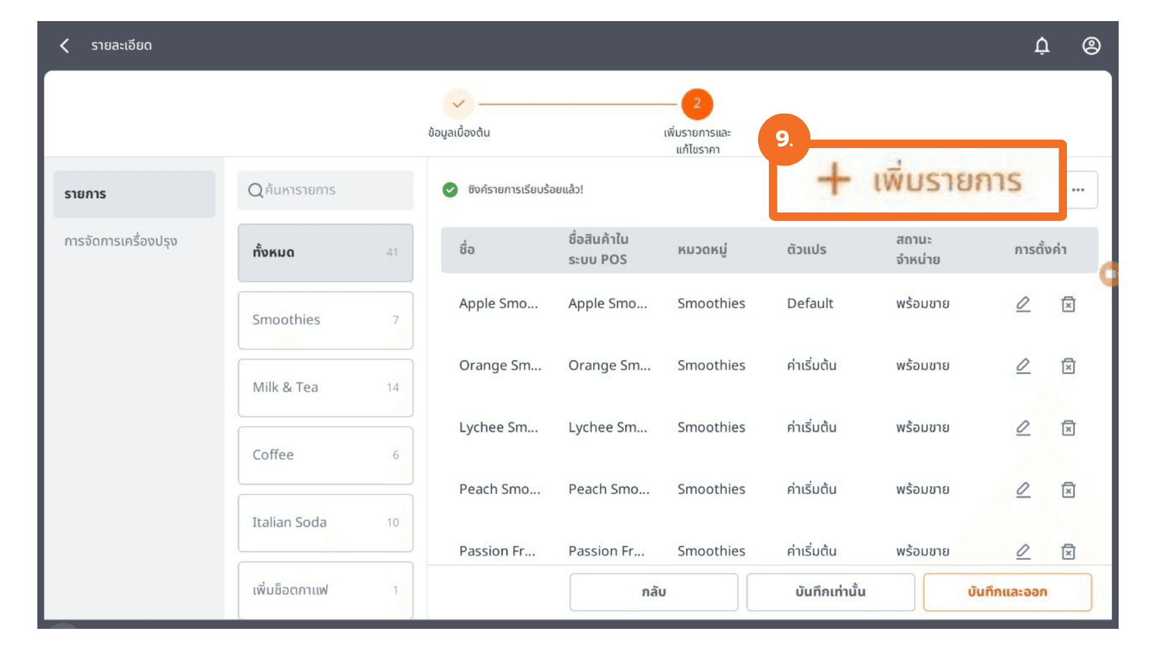The width and height of the screenshot is (1156, 650).
Task: Delete the Lychee Smoothie row
Action: [1068, 428]
